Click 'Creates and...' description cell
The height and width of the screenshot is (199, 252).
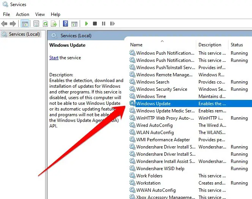pyautogui.click(x=212, y=183)
